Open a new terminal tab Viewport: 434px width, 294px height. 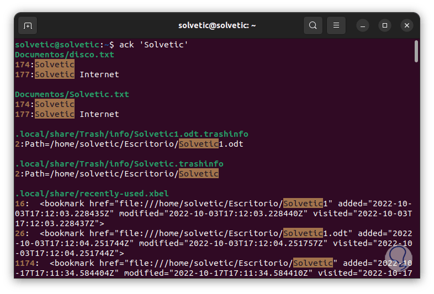point(28,25)
